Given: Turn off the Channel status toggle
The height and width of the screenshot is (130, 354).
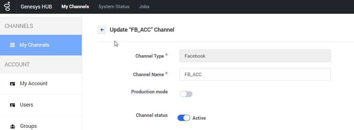Looking at the screenshot, I should coord(184,118).
